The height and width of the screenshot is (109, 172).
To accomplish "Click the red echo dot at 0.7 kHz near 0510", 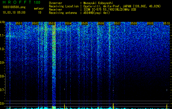I will 167,90.
